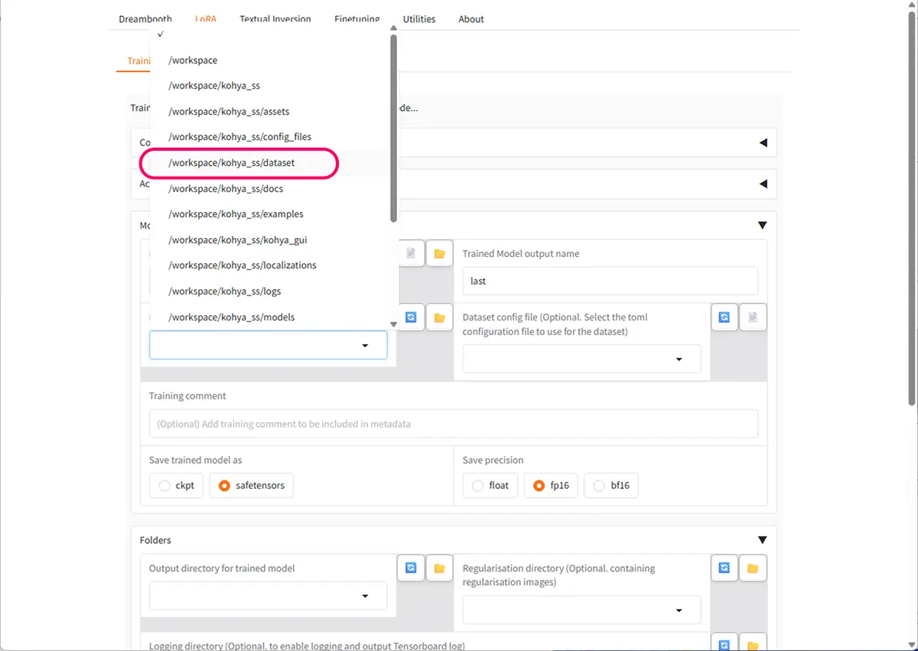918x651 pixels.
Task: Expand the second collapsed section starting with Ac
Action: (x=762, y=184)
